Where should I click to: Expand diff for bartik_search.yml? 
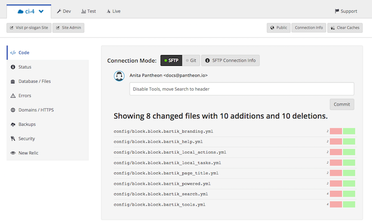[160, 194]
